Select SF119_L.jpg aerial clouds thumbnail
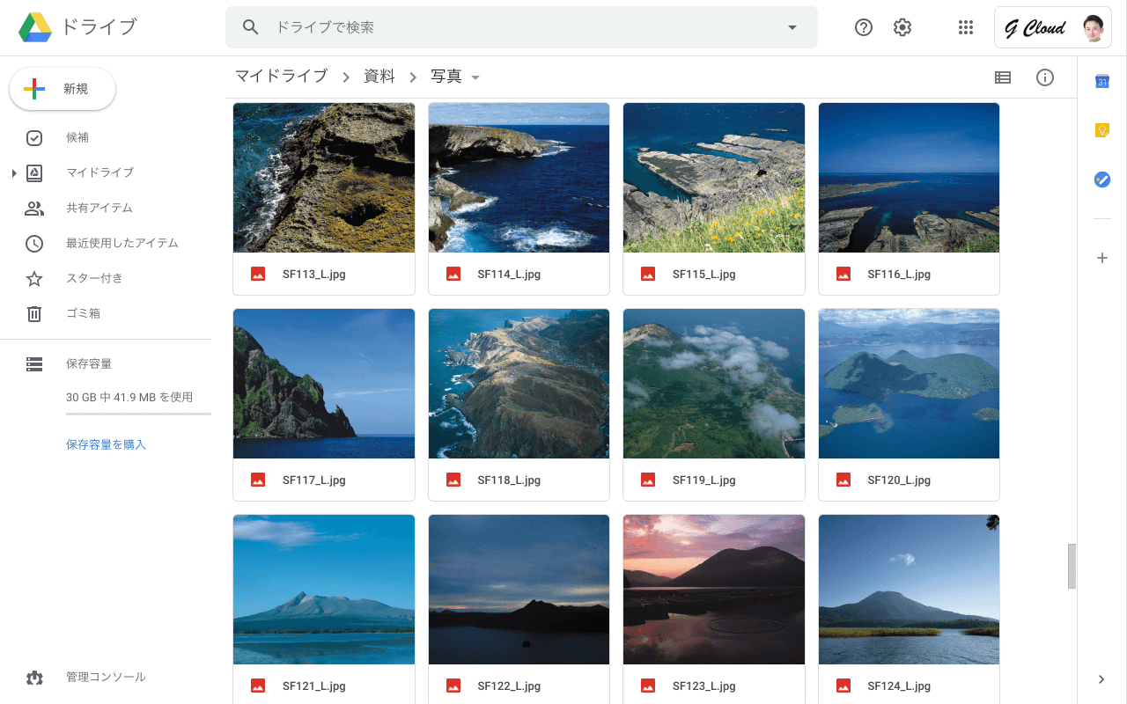1127x704 pixels. click(714, 384)
